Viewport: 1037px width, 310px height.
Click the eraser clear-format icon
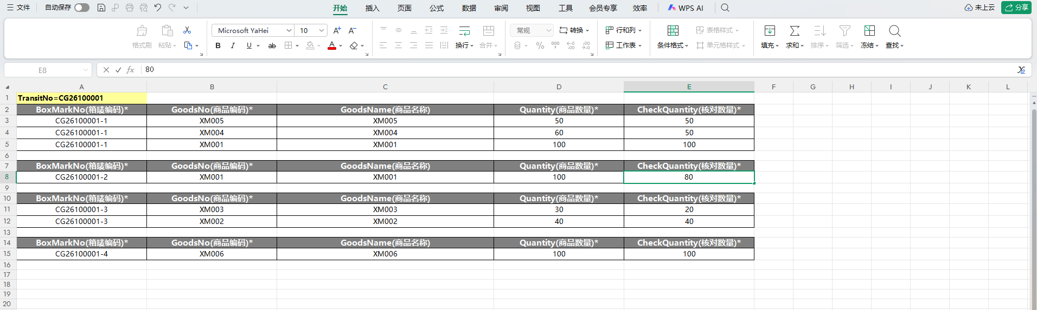click(x=354, y=45)
